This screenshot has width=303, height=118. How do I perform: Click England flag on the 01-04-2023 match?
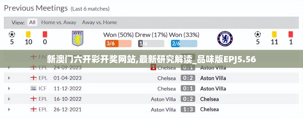pyautogui.click(x=33, y=78)
